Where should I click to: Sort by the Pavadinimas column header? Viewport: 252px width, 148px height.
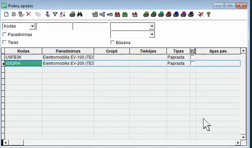click(x=68, y=51)
